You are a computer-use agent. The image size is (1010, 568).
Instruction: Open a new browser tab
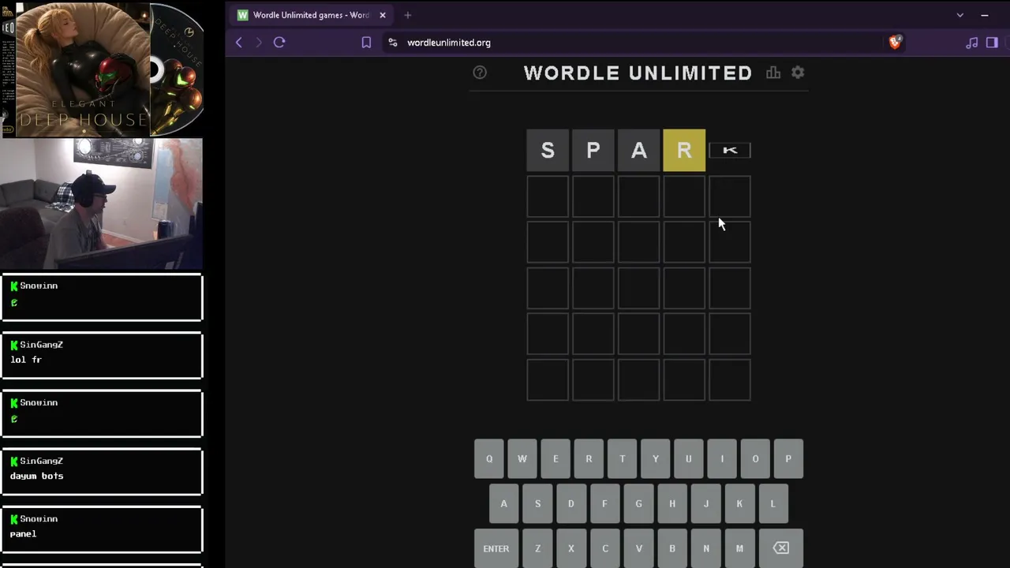(x=408, y=15)
